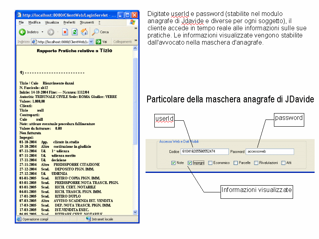Enable the Parcelle checkbox

(236, 163)
